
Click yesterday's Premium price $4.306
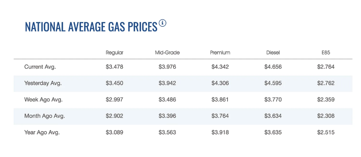(220, 83)
